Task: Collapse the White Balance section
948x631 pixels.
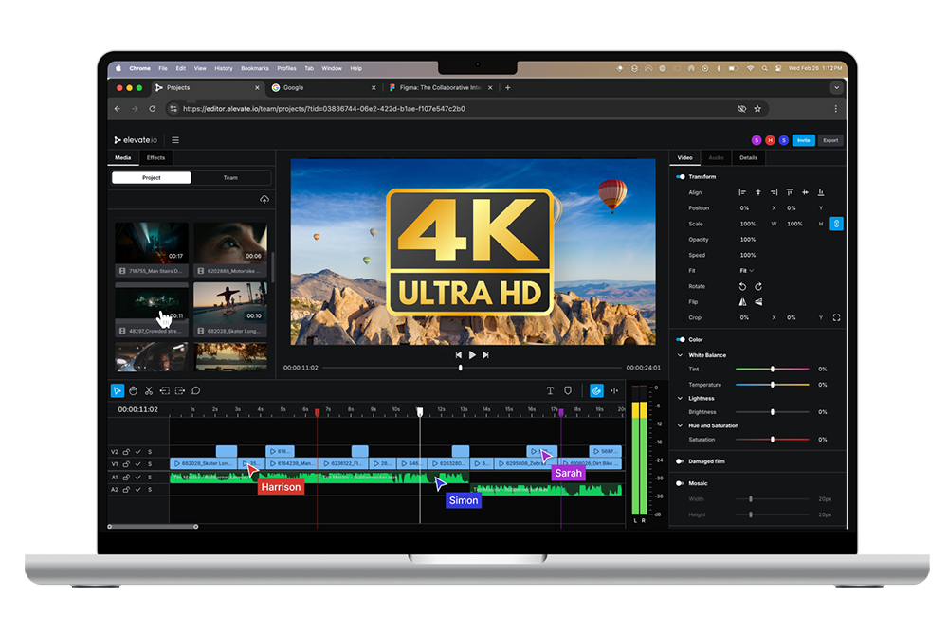Action: 680,355
